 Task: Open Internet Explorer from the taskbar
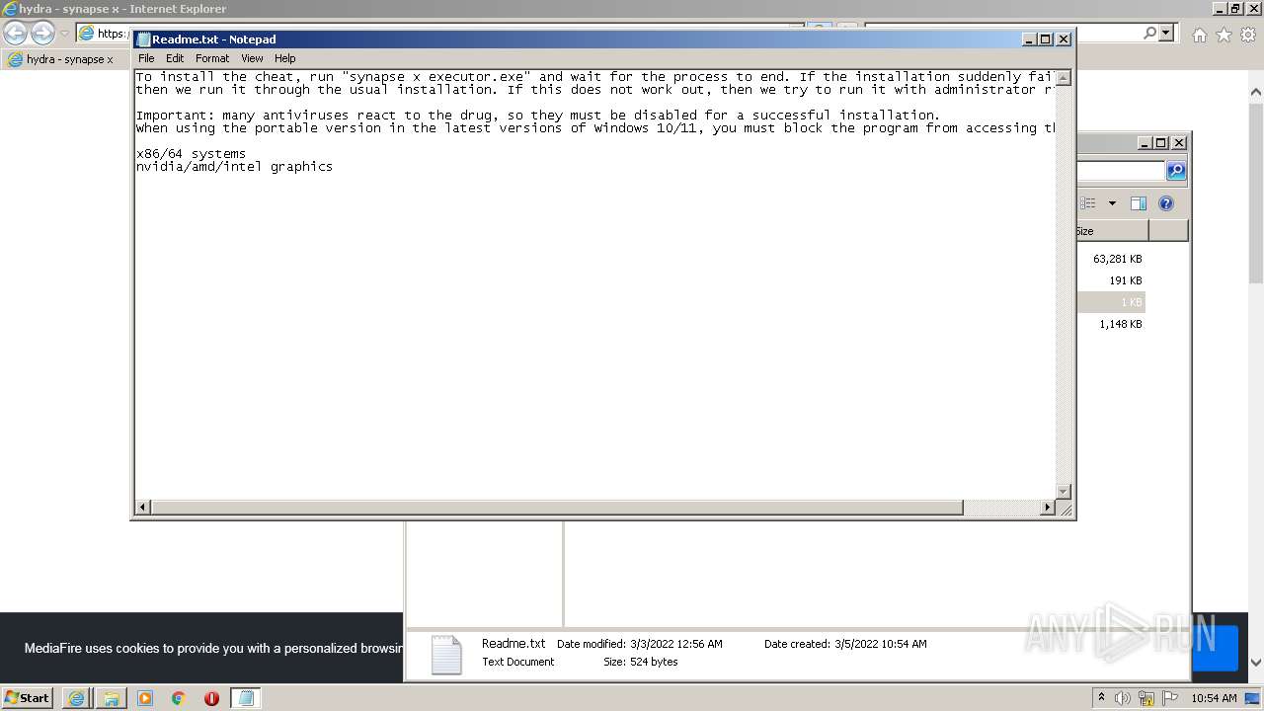pos(77,698)
